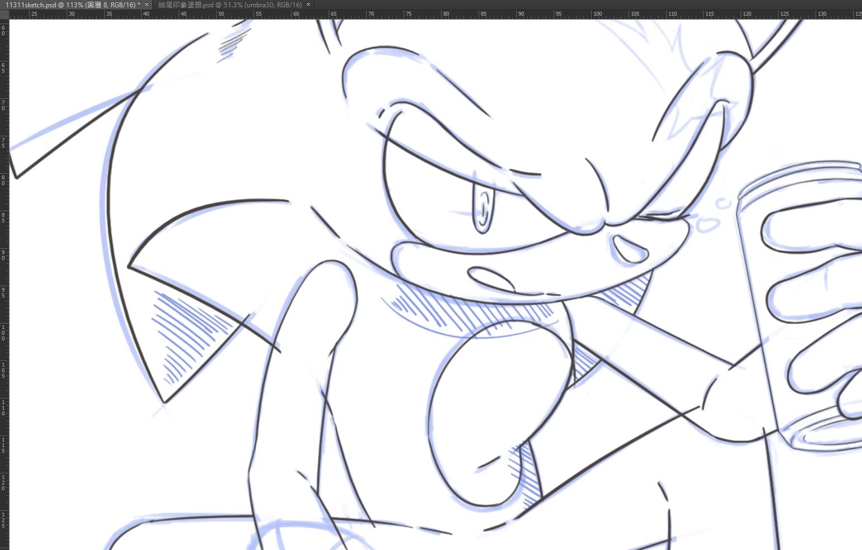Click the character's eye pupil on canvas

(482, 210)
